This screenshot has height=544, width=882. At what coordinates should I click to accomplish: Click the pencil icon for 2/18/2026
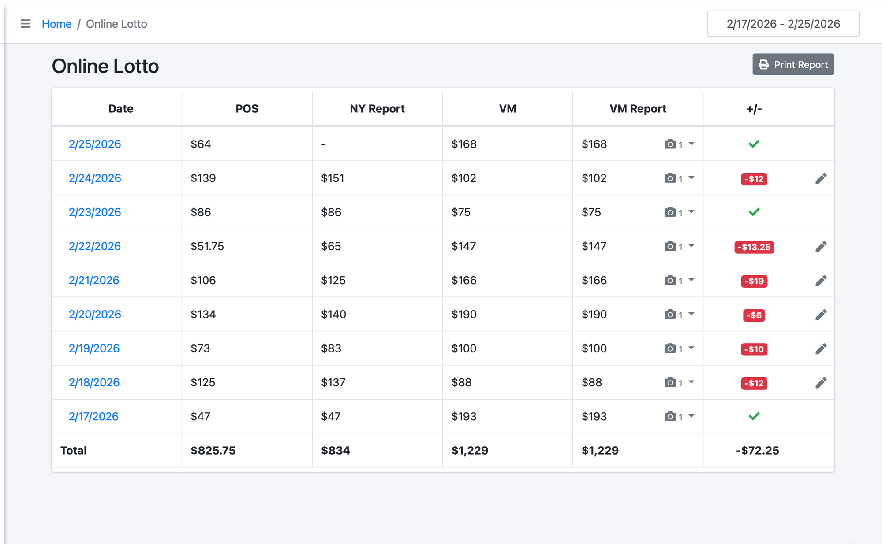click(x=821, y=383)
